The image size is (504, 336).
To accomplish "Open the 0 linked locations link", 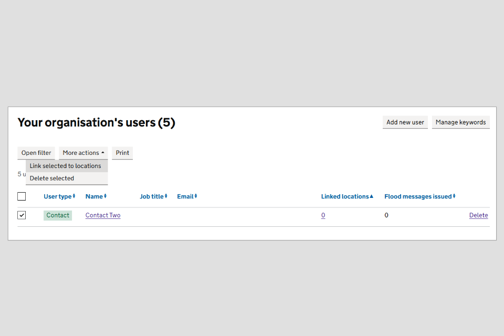I will (323, 215).
